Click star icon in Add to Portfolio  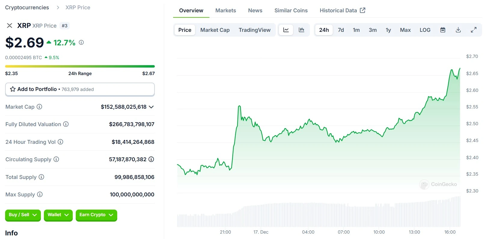tap(13, 89)
